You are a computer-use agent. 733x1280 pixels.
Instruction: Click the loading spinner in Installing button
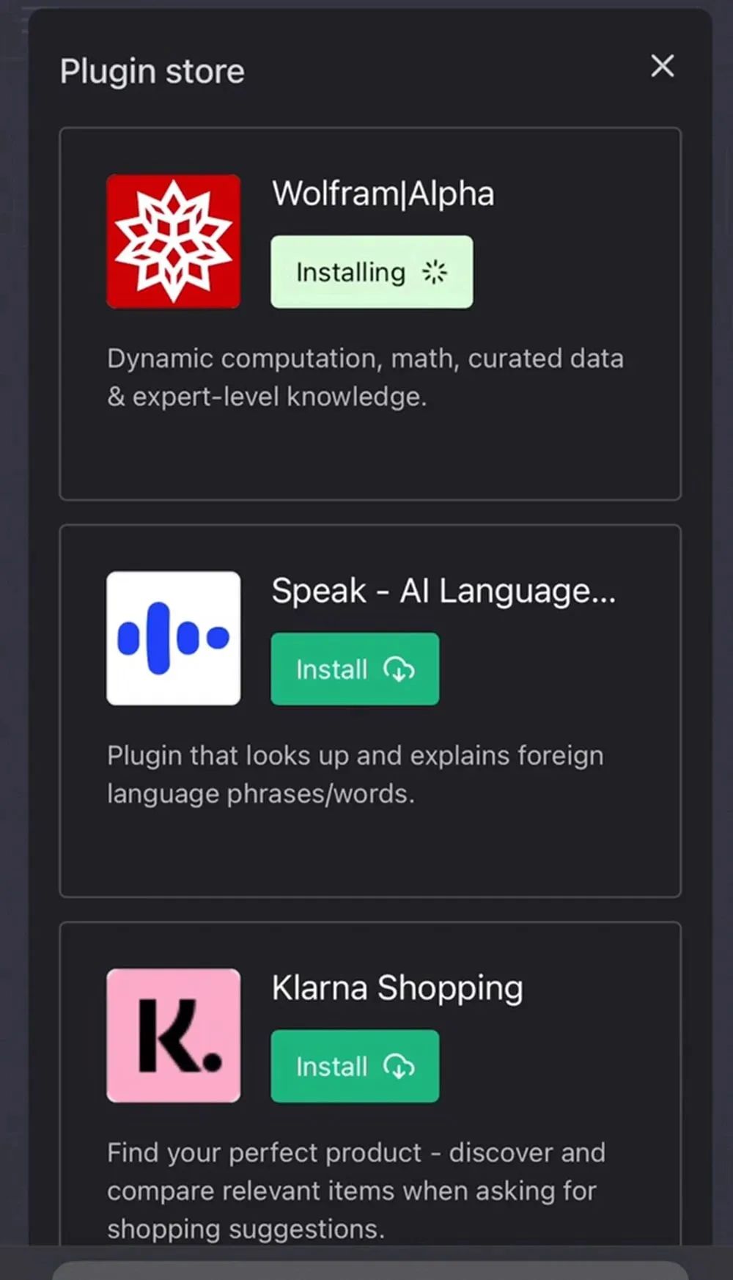[x=434, y=272]
